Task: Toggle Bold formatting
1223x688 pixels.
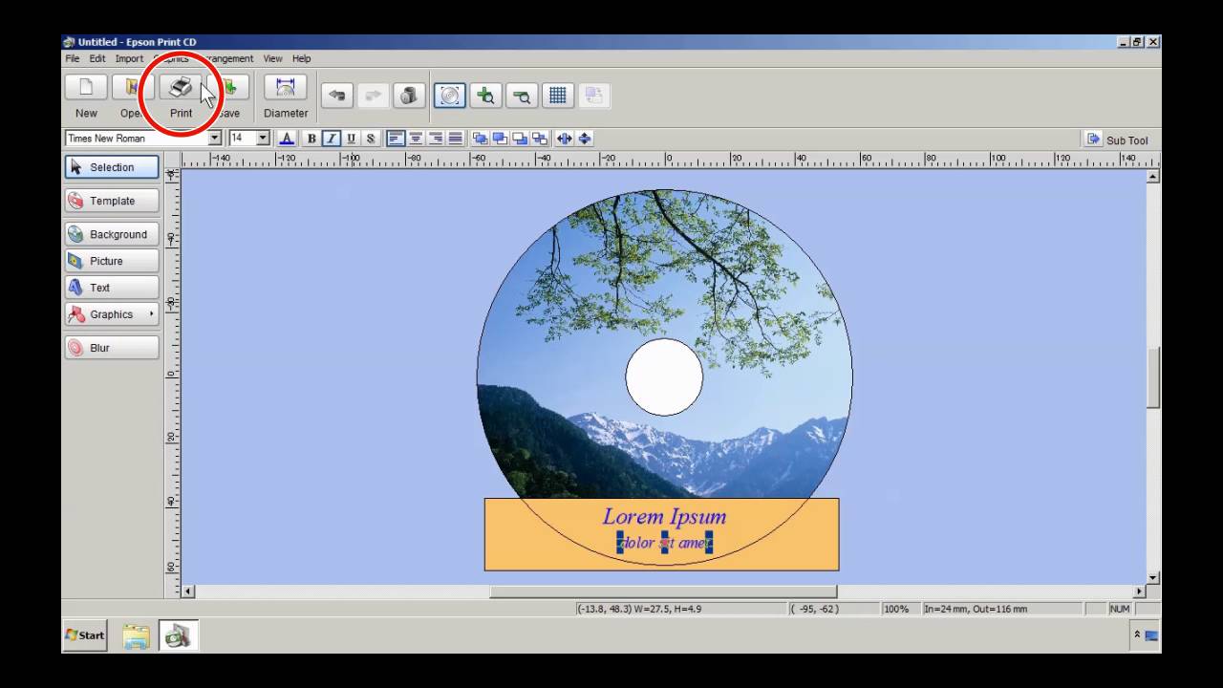Action: [311, 139]
